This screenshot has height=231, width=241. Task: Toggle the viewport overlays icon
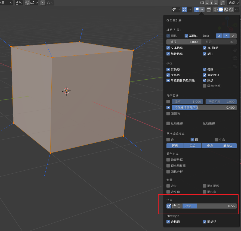pyautogui.click(x=197, y=10)
